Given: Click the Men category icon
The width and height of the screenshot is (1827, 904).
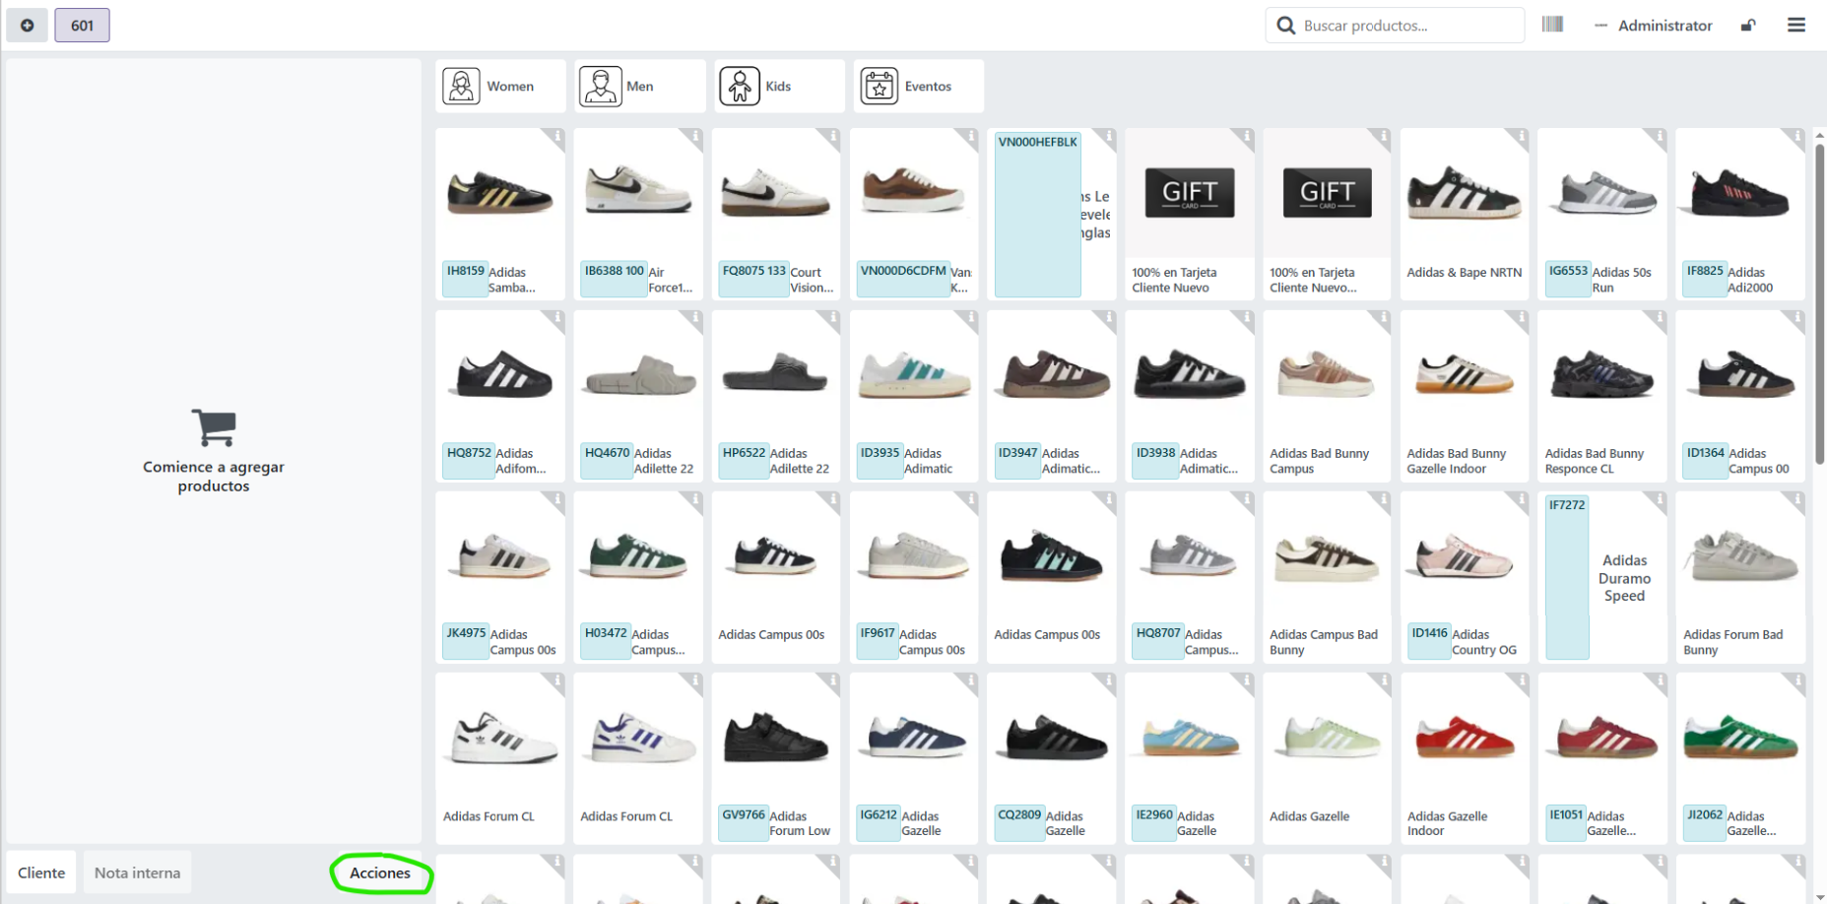Looking at the screenshot, I should (x=601, y=87).
